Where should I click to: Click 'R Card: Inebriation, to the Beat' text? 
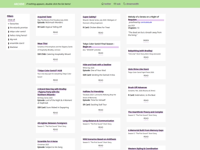coord(141,95)
